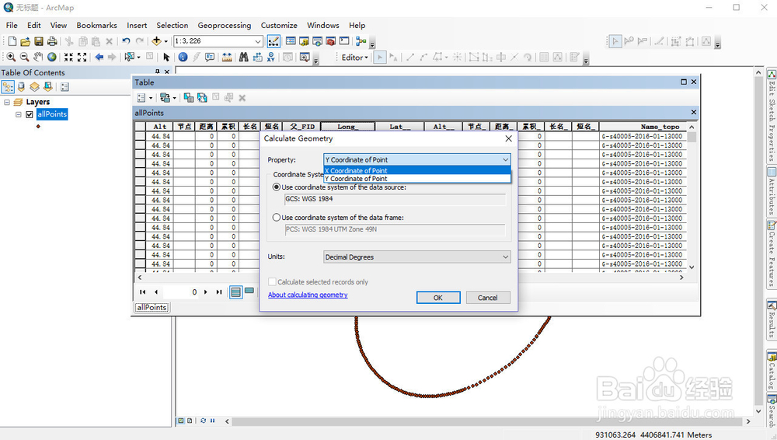Open the Geoprocessing menu
This screenshot has height=440, width=777.
coord(224,26)
